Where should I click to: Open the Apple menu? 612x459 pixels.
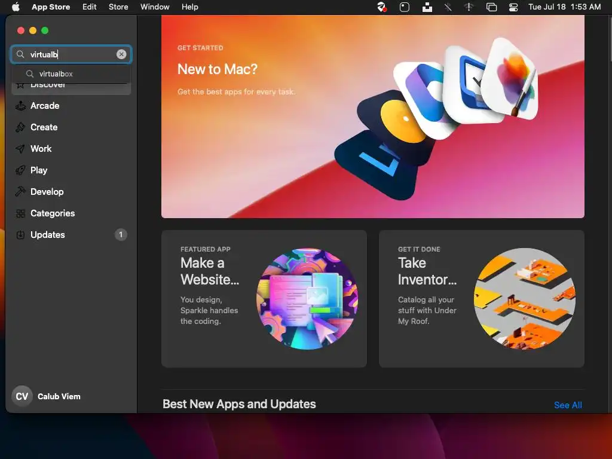pos(16,7)
